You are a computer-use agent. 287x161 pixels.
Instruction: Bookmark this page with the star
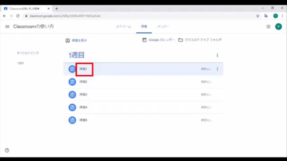258,16
